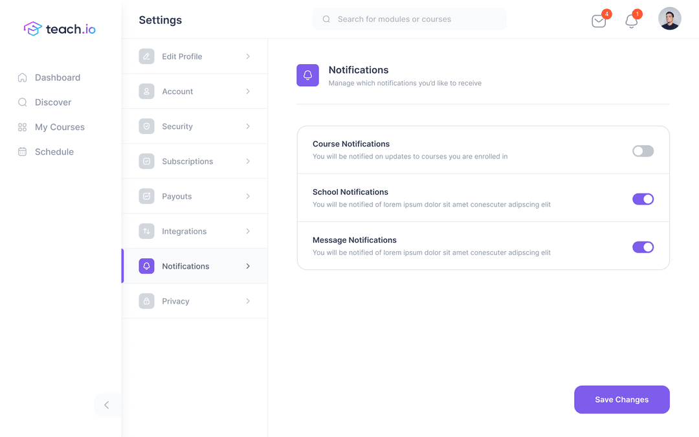Click the Discover magnifier icon
The width and height of the screenshot is (699, 437).
coord(22,102)
